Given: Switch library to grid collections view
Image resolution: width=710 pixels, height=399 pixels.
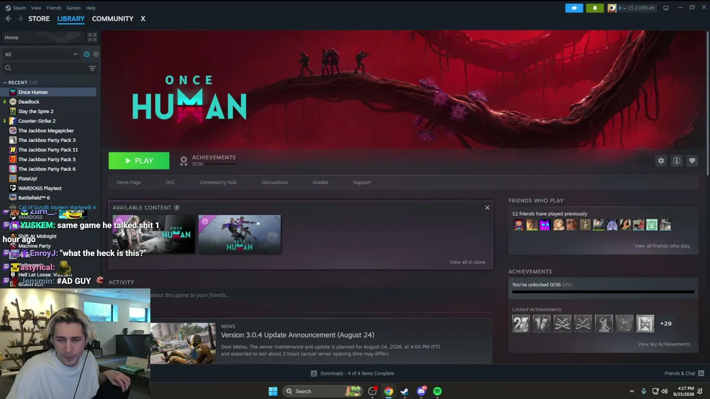Looking at the screenshot, I should click(92, 37).
